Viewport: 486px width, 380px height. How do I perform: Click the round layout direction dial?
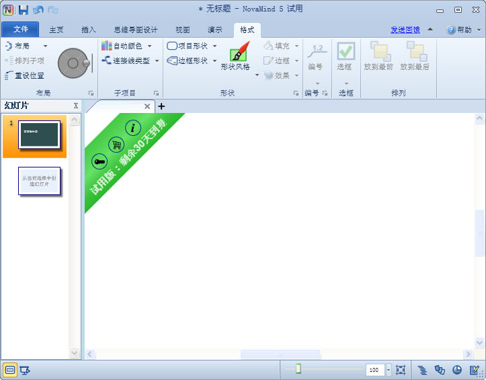pos(73,63)
